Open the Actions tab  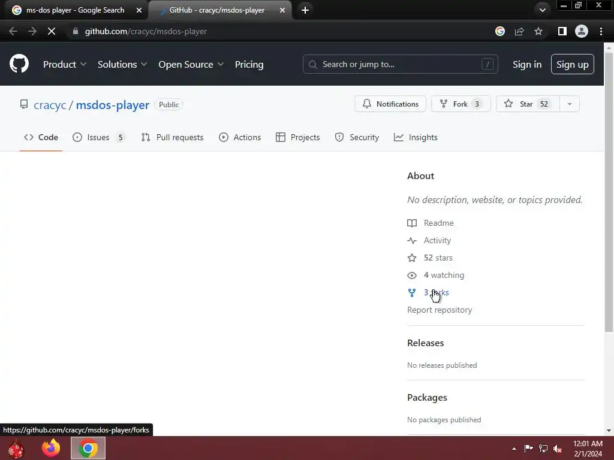tap(240, 137)
